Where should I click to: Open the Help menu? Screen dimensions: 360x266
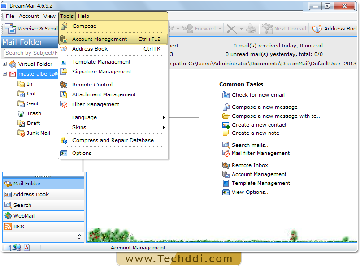(83, 16)
